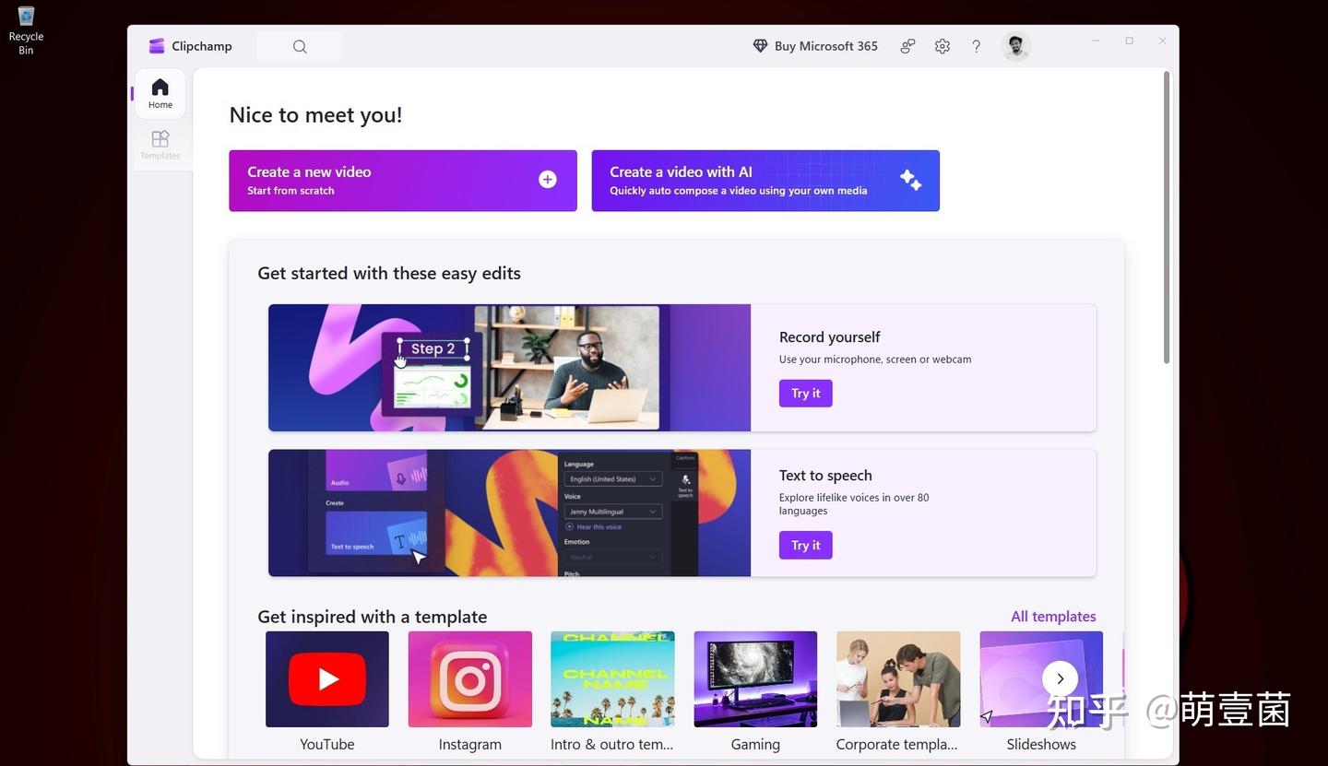Try it for Record yourself

click(x=805, y=394)
